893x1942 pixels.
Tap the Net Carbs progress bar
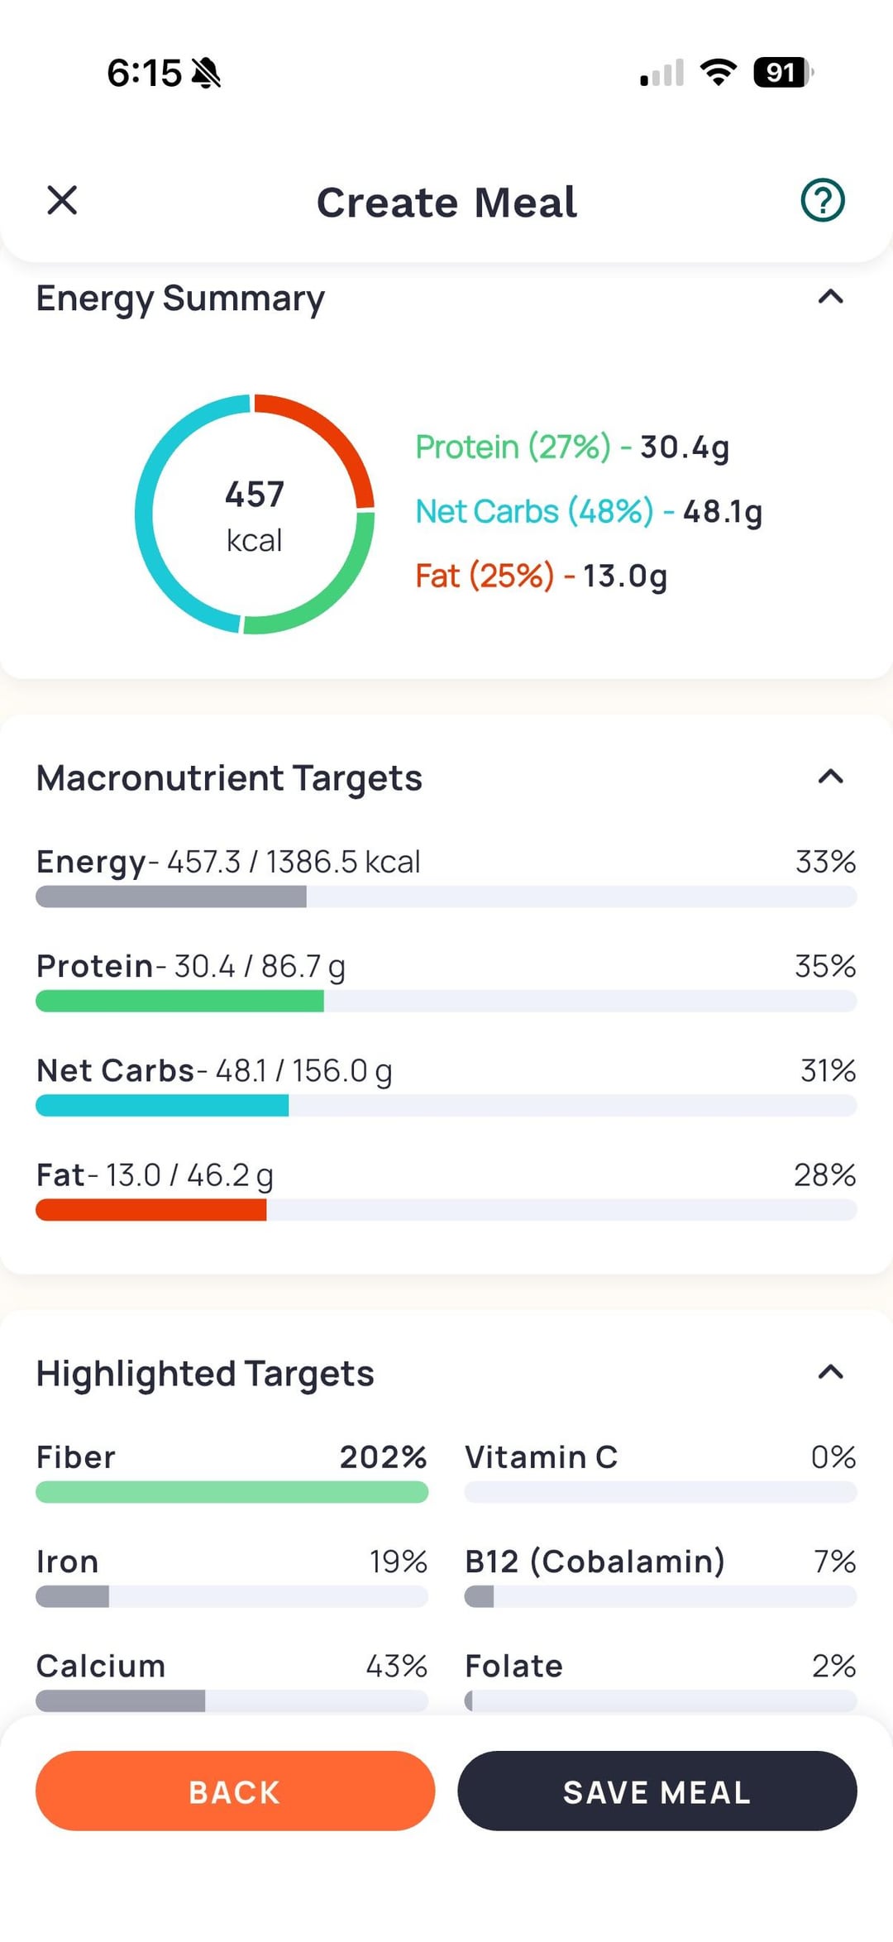tap(446, 1106)
